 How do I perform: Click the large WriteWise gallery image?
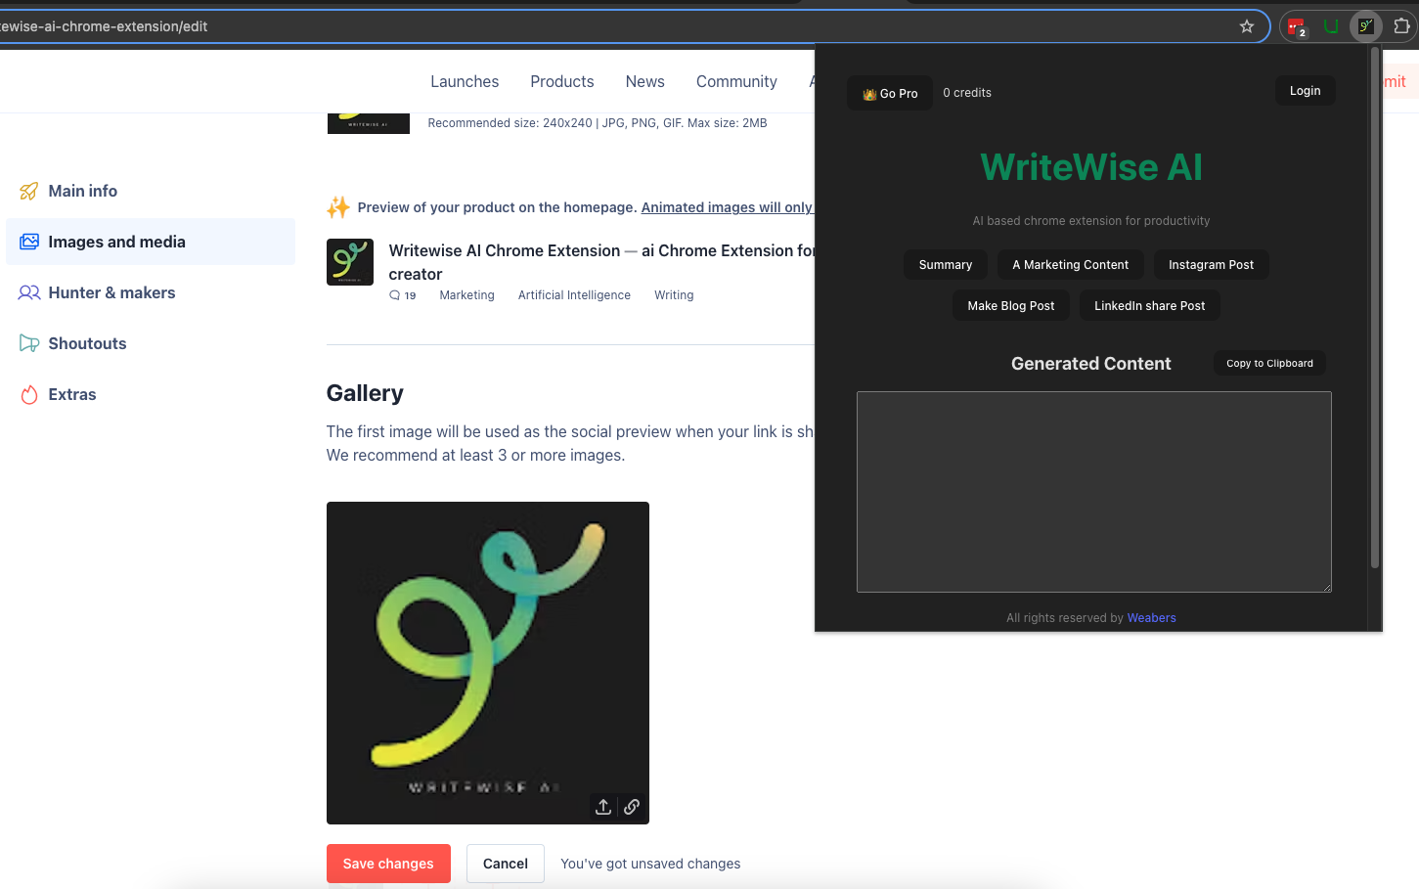point(488,663)
